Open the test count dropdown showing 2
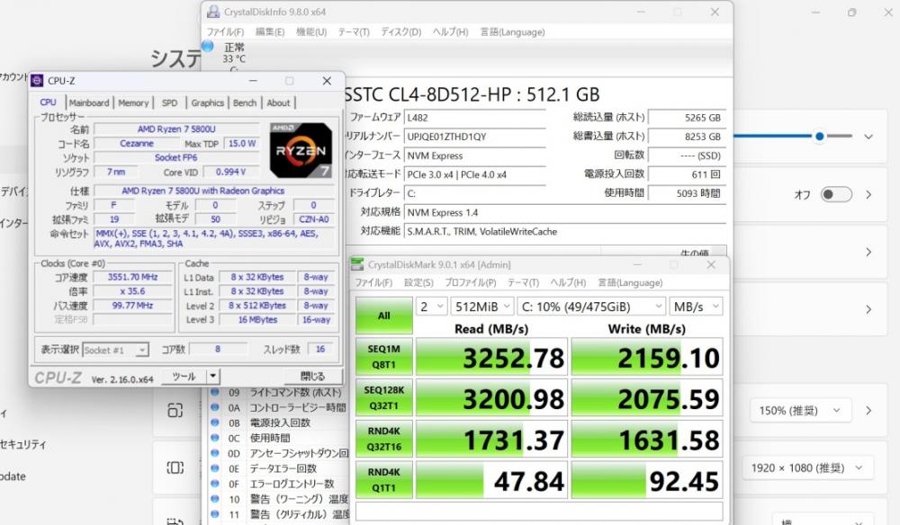Image resolution: width=900 pixels, height=525 pixels. tap(432, 307)
